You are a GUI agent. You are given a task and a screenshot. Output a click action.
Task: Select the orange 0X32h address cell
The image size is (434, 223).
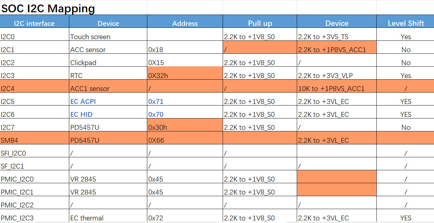(x=185, y=73)
